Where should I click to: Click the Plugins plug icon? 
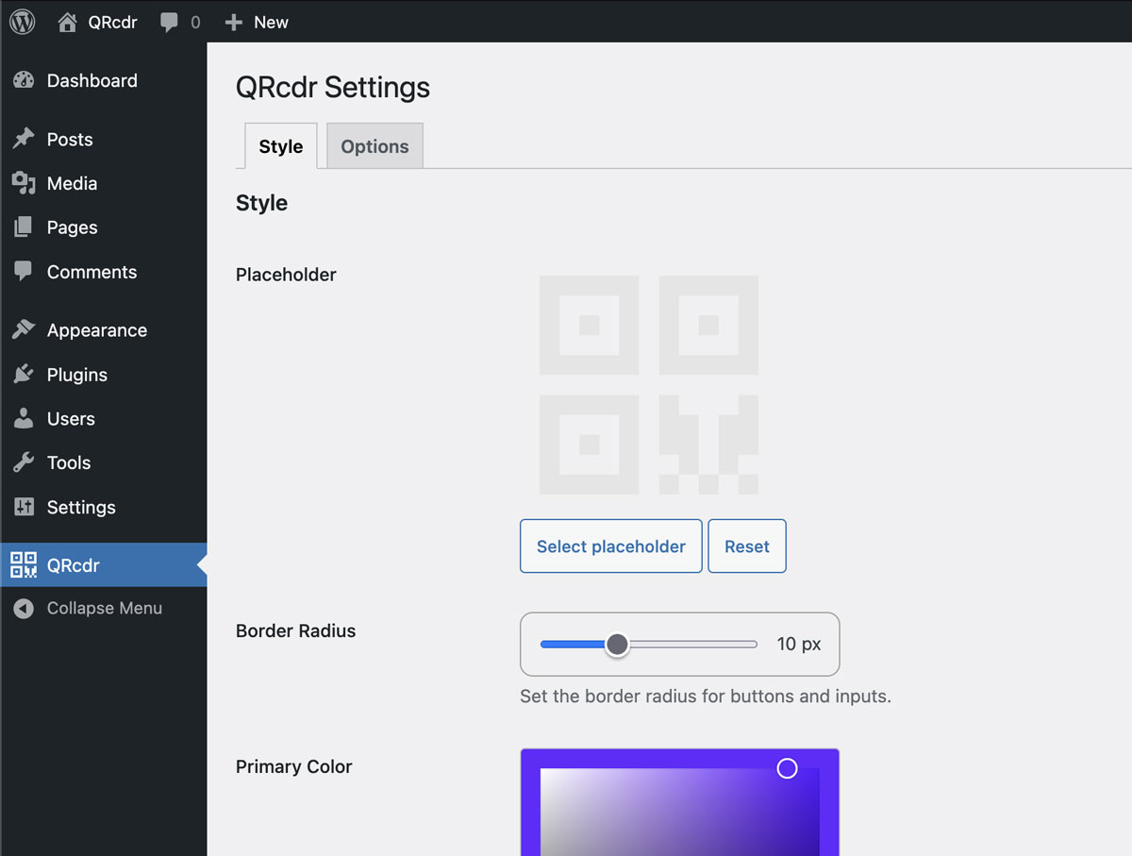24,375
